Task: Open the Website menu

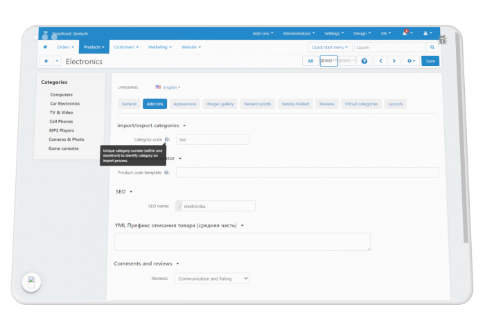Action: [191, 47]
